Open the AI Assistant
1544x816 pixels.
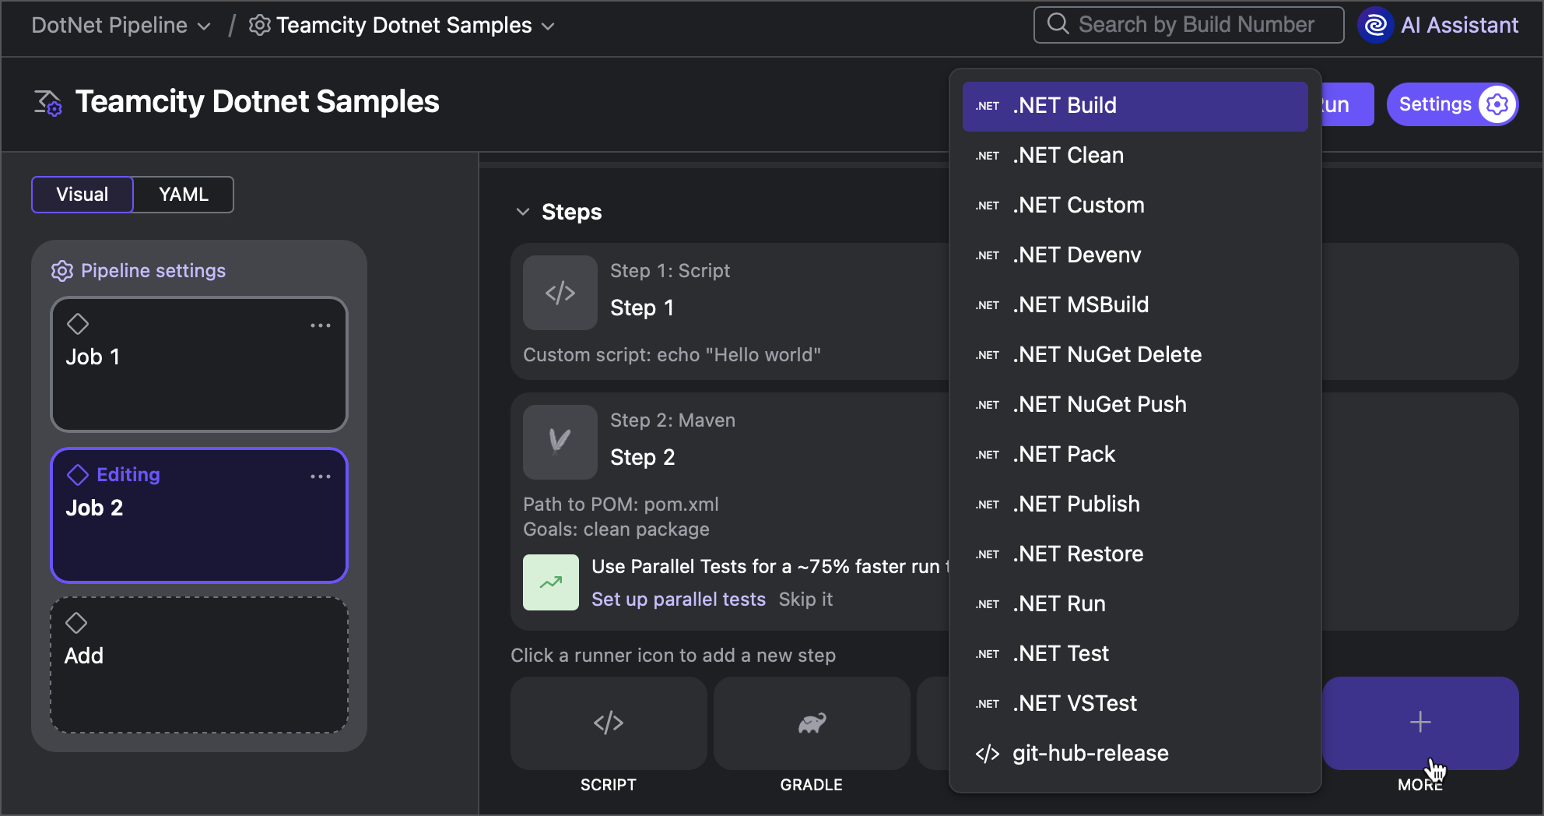1438,24
